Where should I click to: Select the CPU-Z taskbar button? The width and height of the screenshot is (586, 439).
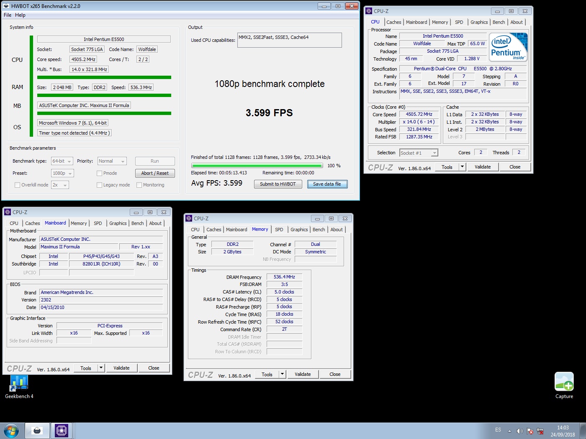pos(62,431)
